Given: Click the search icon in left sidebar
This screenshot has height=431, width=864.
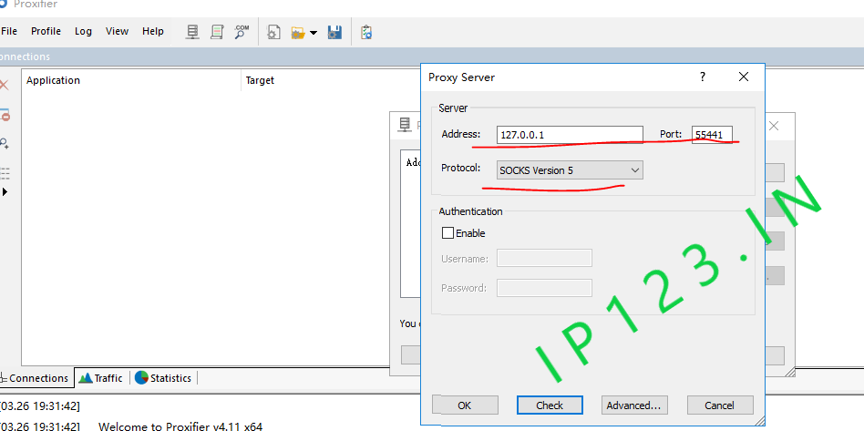Looking at the screenshot, I should [4, 144].
